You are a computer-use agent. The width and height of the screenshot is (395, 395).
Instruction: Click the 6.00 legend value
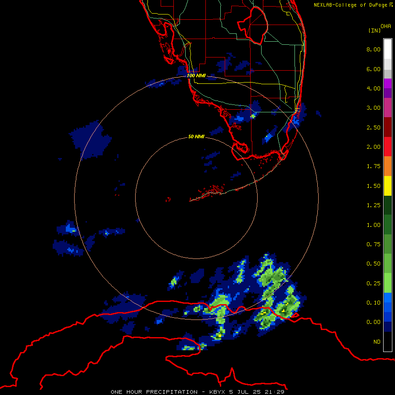click(x=373, y=69)
